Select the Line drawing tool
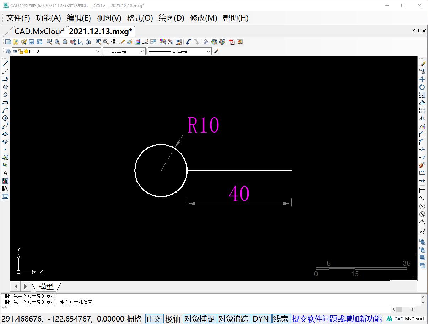This screenshot has width=428, height=324. tap(5, 63)
